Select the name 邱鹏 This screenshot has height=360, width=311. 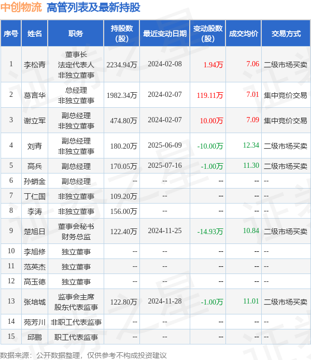tap(35, 337)
